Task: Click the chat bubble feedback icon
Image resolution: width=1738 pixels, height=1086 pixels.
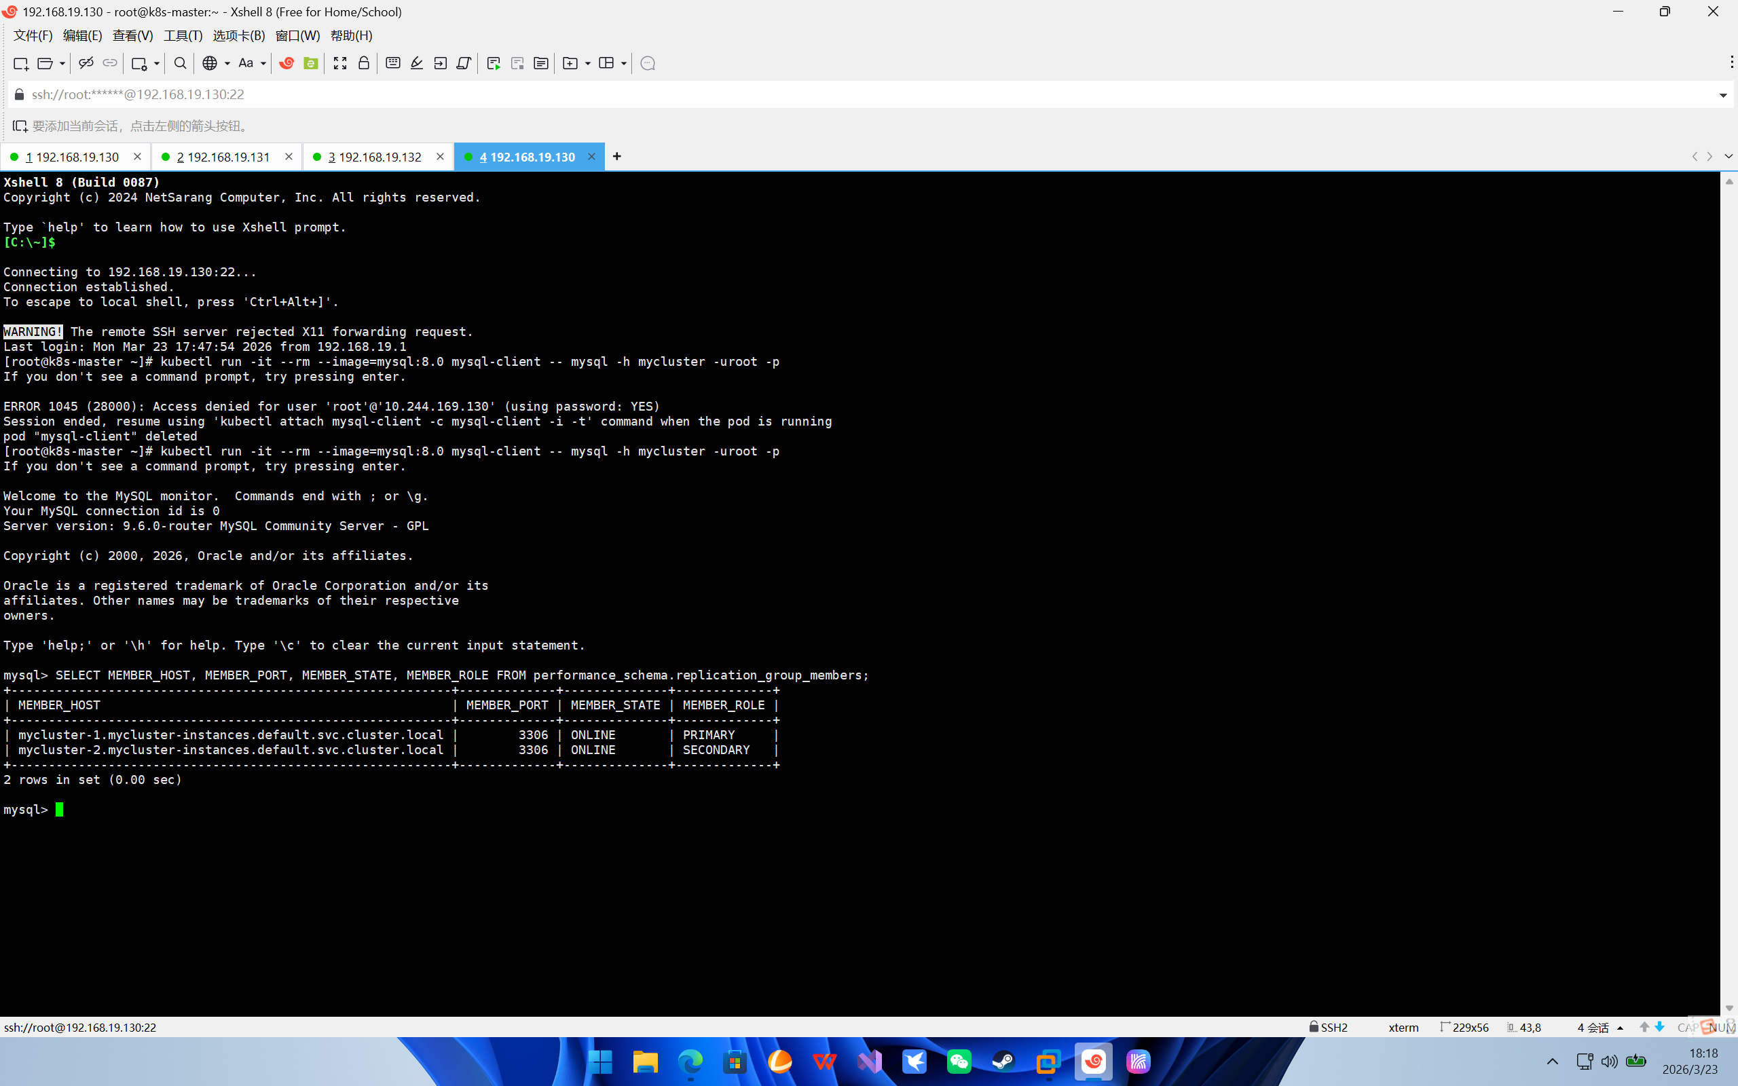Action: click(648, 63)
